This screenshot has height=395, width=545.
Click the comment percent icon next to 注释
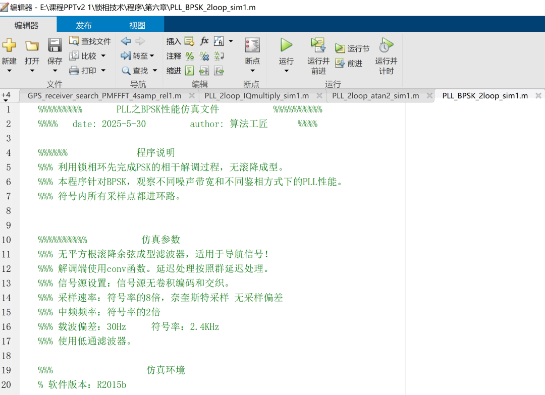190,56
